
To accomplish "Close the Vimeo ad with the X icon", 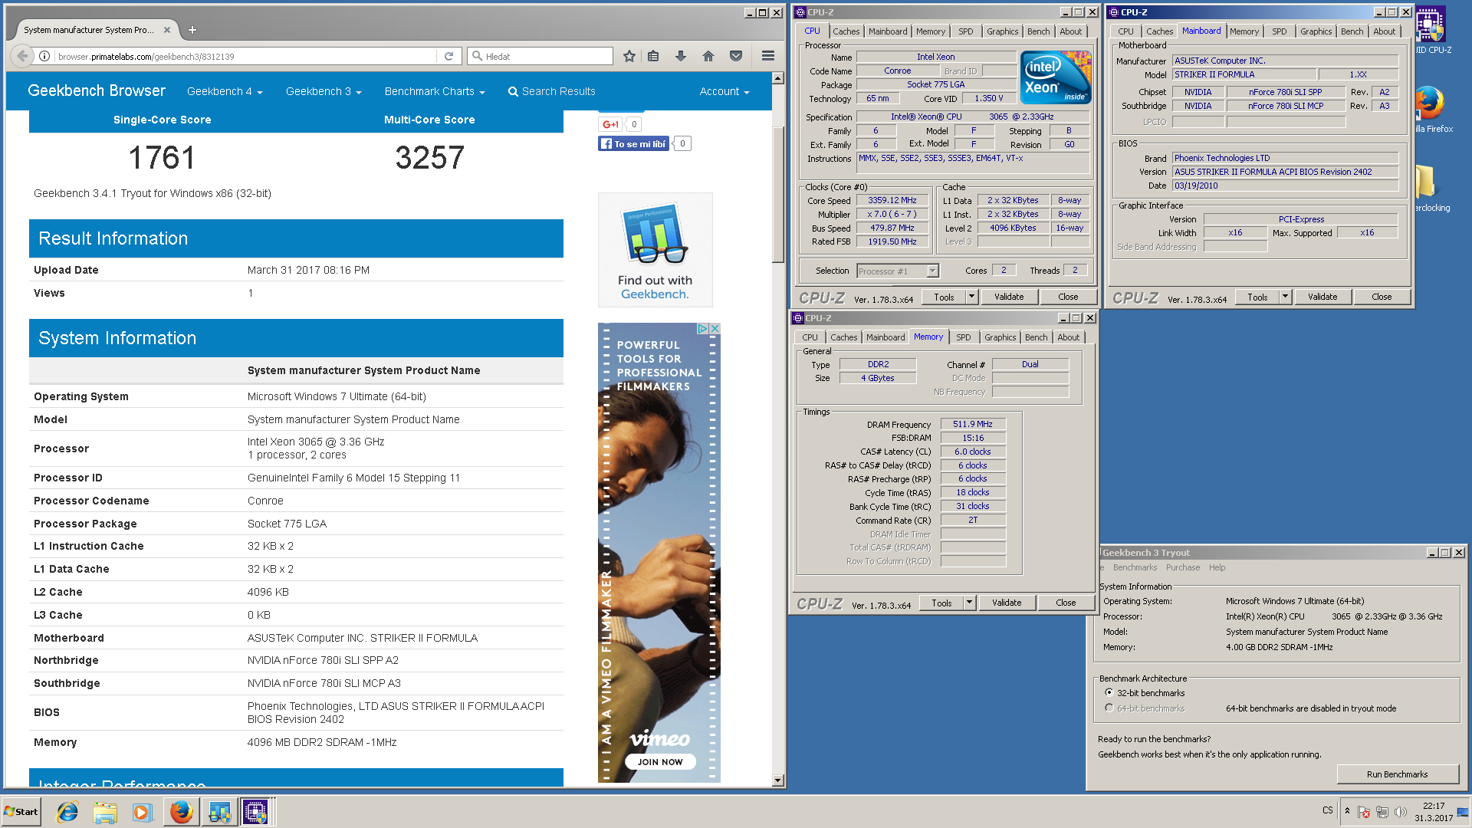I will pyautogui.click(x=715, y=328).
